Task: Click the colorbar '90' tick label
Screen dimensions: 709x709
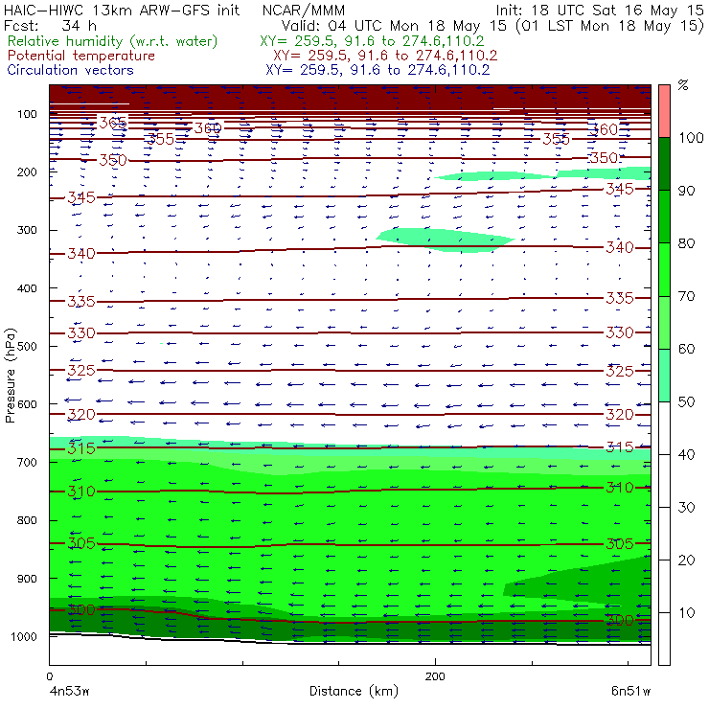Action: point(686,191)
